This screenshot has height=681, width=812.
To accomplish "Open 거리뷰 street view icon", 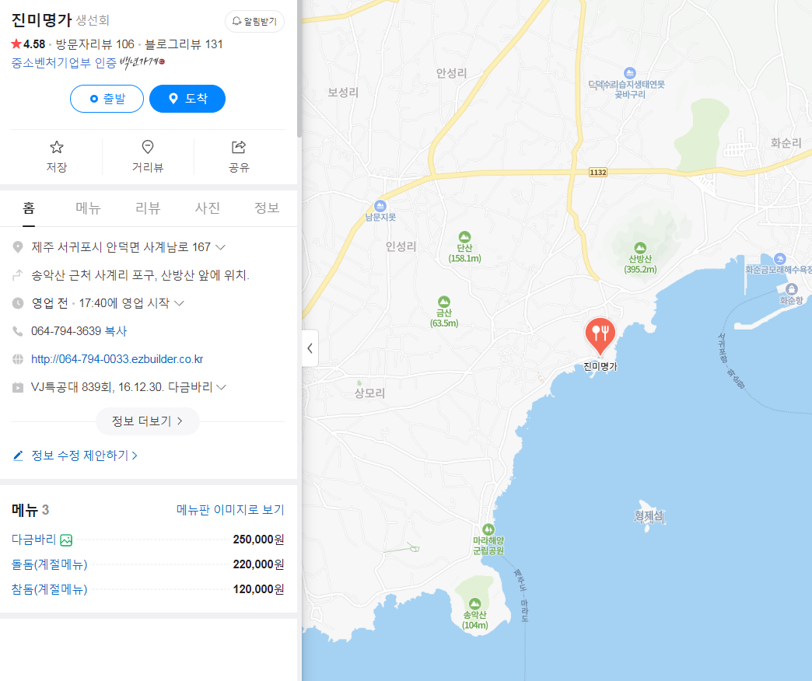I will [148, 147].
